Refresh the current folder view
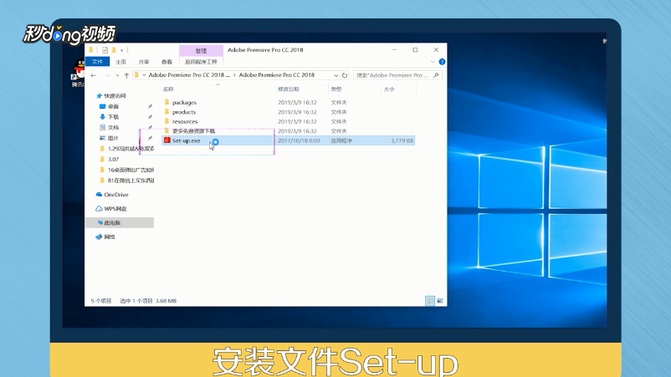Image resolution: width=671 pixels, height=377 pixels. coord(345,75)
